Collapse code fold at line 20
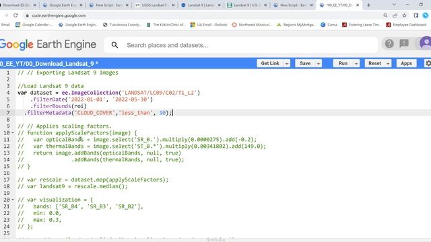Image resolution: width=431 pixels, height=242 pixels. click(13, 200)
